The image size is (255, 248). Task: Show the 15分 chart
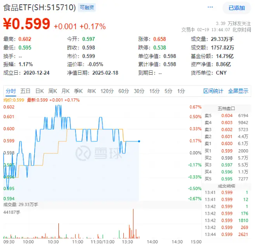[154, 91]
